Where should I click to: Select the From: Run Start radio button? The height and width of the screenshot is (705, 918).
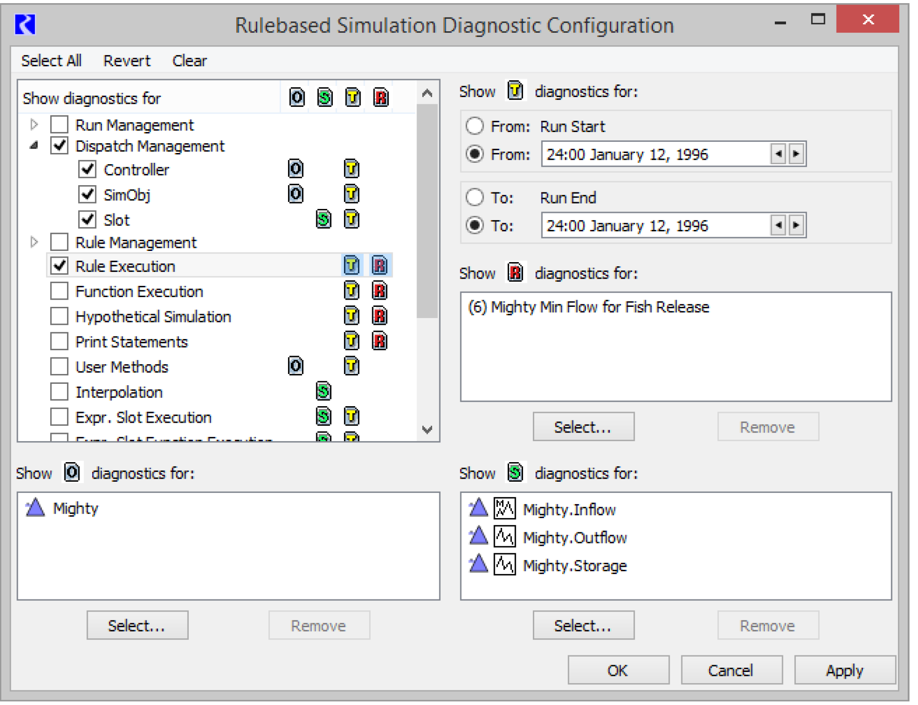click(475, 126)
